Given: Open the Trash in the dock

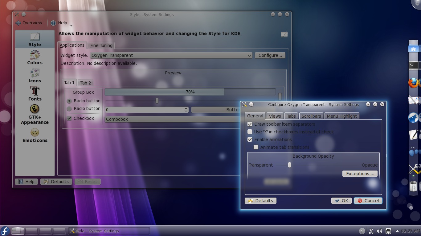Looking at the screenshot, I should point(413,186).
